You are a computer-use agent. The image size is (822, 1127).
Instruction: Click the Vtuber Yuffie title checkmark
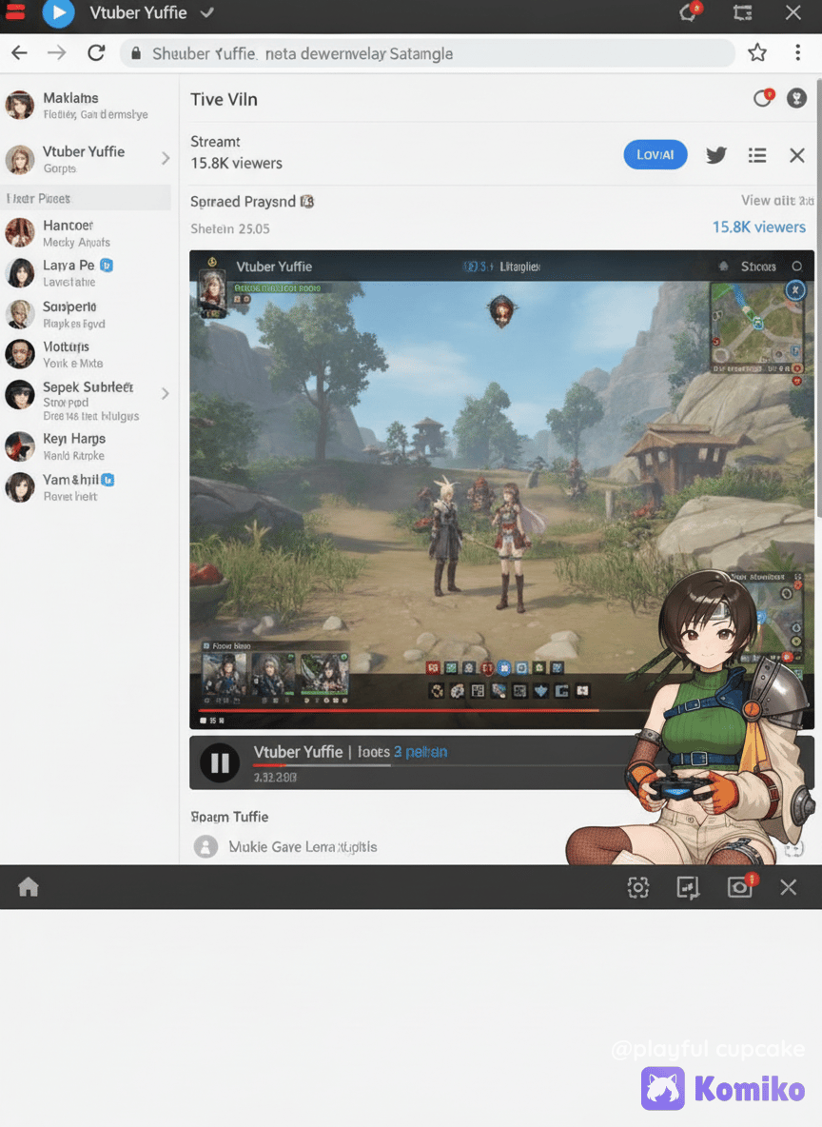click(x=207, y=12)
